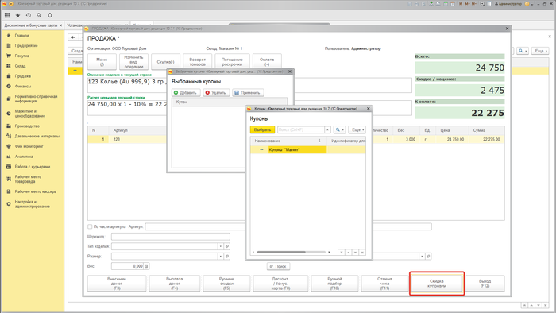This screenshot has height=313, width=556.
Task: Enable the По части артикула checkbox
Action: coord(90,226)
